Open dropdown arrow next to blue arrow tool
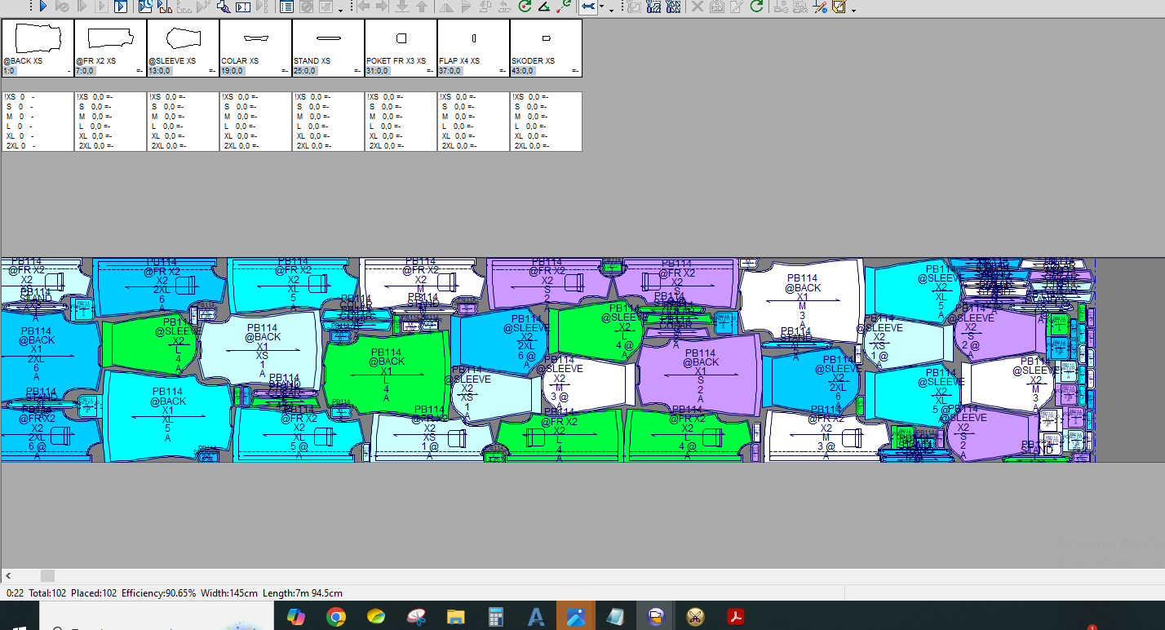 (601, 8)
